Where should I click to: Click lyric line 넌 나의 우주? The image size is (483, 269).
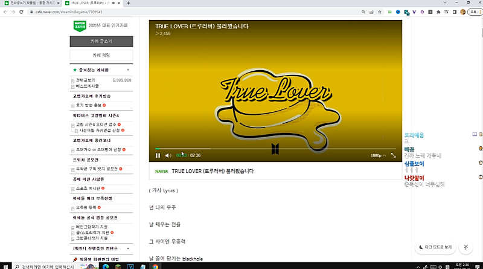(162, 207)
